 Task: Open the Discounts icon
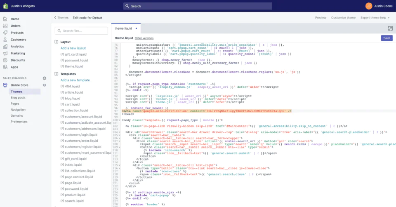[5, 60]
